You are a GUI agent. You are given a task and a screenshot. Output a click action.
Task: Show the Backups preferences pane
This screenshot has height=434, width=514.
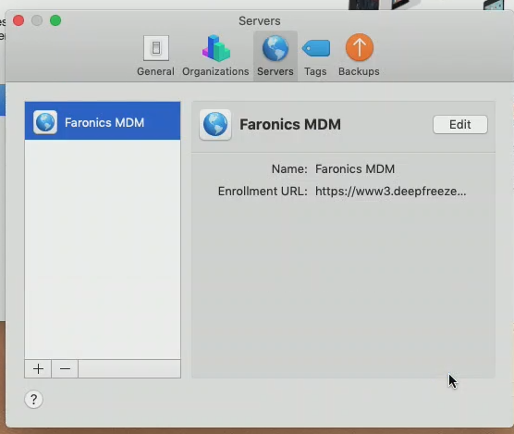tap(359, 56)
